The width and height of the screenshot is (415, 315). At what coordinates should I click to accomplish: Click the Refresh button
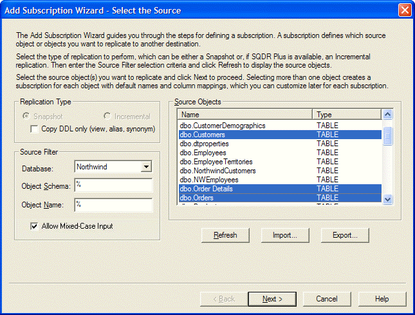pos(225,235)
